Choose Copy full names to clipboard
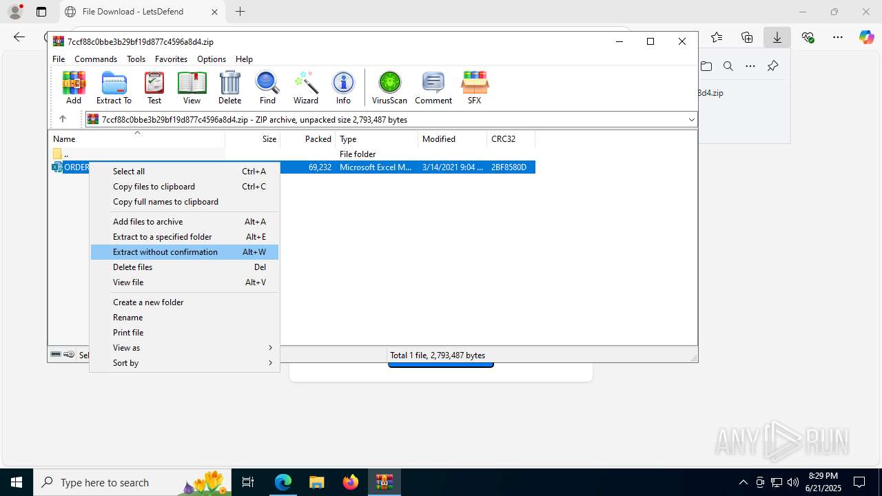This screenshot has width=882, height=496. [185, 202]
